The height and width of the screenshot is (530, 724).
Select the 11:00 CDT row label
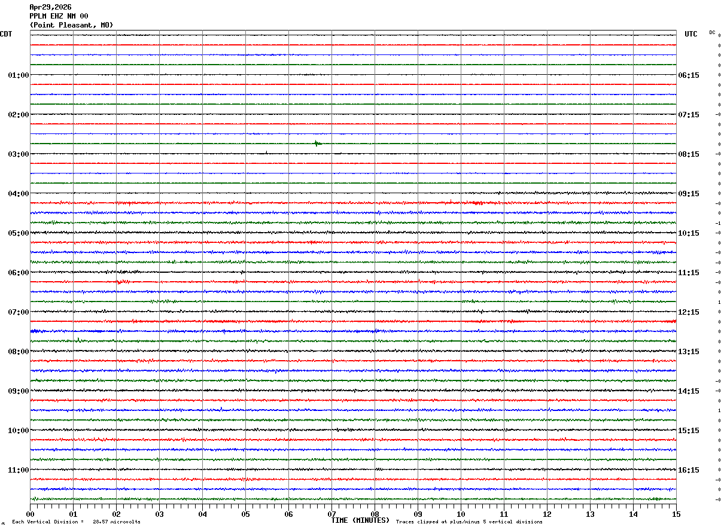(x=19, y=470)
